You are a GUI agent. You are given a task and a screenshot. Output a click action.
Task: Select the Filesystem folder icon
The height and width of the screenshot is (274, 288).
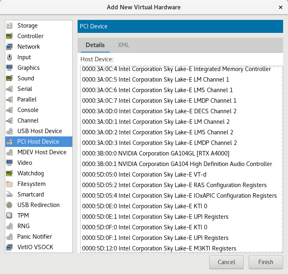pyautogui.click(x=10, y=184)
